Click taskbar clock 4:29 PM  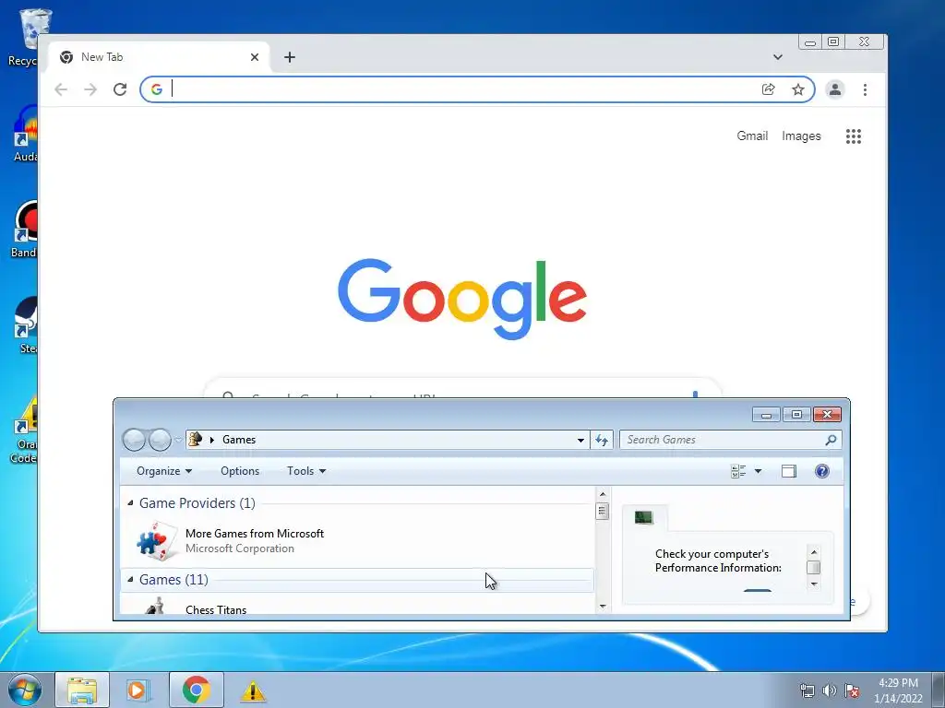[898, 683]
